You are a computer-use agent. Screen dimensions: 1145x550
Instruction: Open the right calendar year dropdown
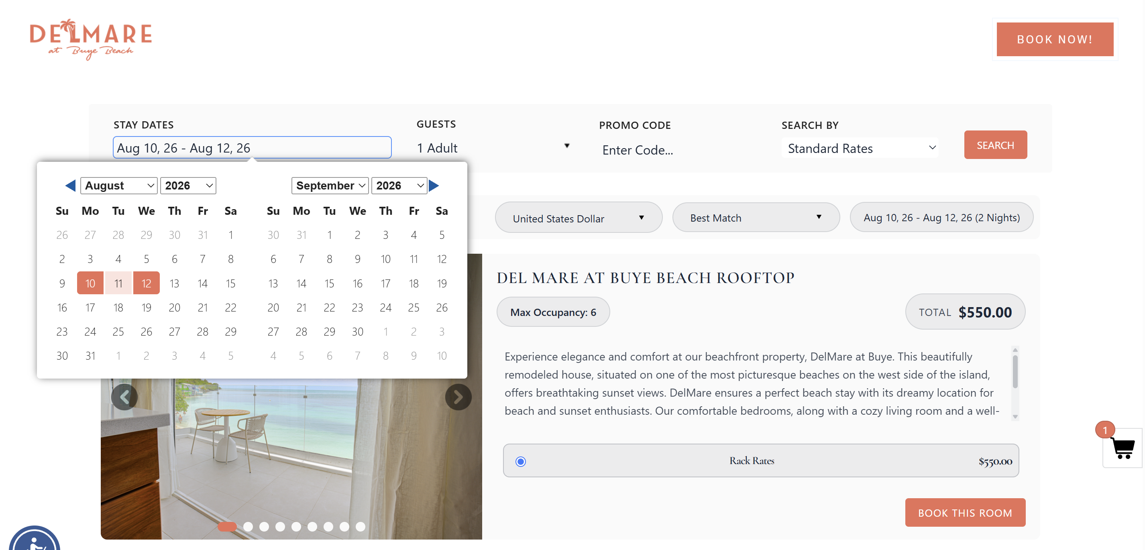coord(399,185)
